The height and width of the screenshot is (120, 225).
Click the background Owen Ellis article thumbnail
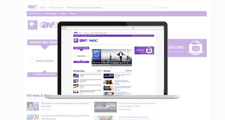(x=33, y=106)
